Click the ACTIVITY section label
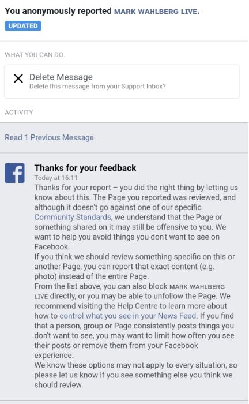Image resolution: width=249 pixels, height=404 pixels. pyautogui.click(x=19, y=113)
